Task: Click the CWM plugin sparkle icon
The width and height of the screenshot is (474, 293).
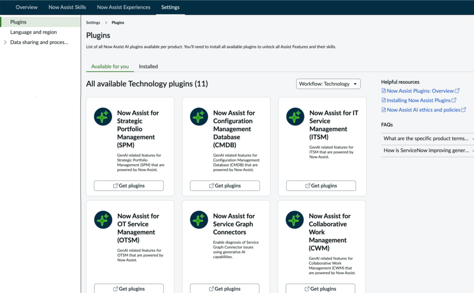Action: coord(294,220)
